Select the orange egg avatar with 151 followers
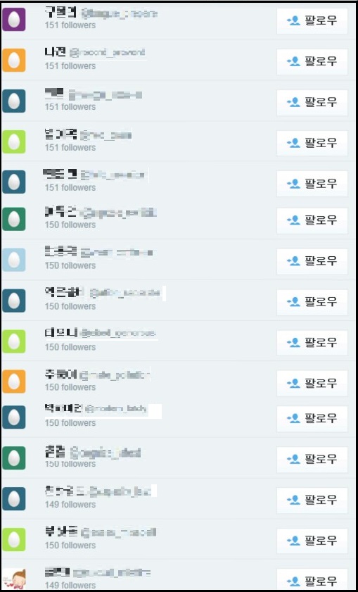This screenshot has width=358, height=592. click(14, 60)
